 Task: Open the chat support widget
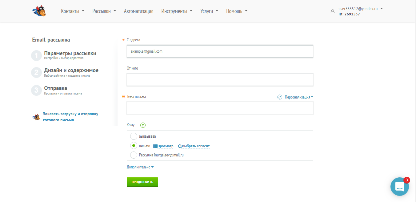tap(399, 186)
